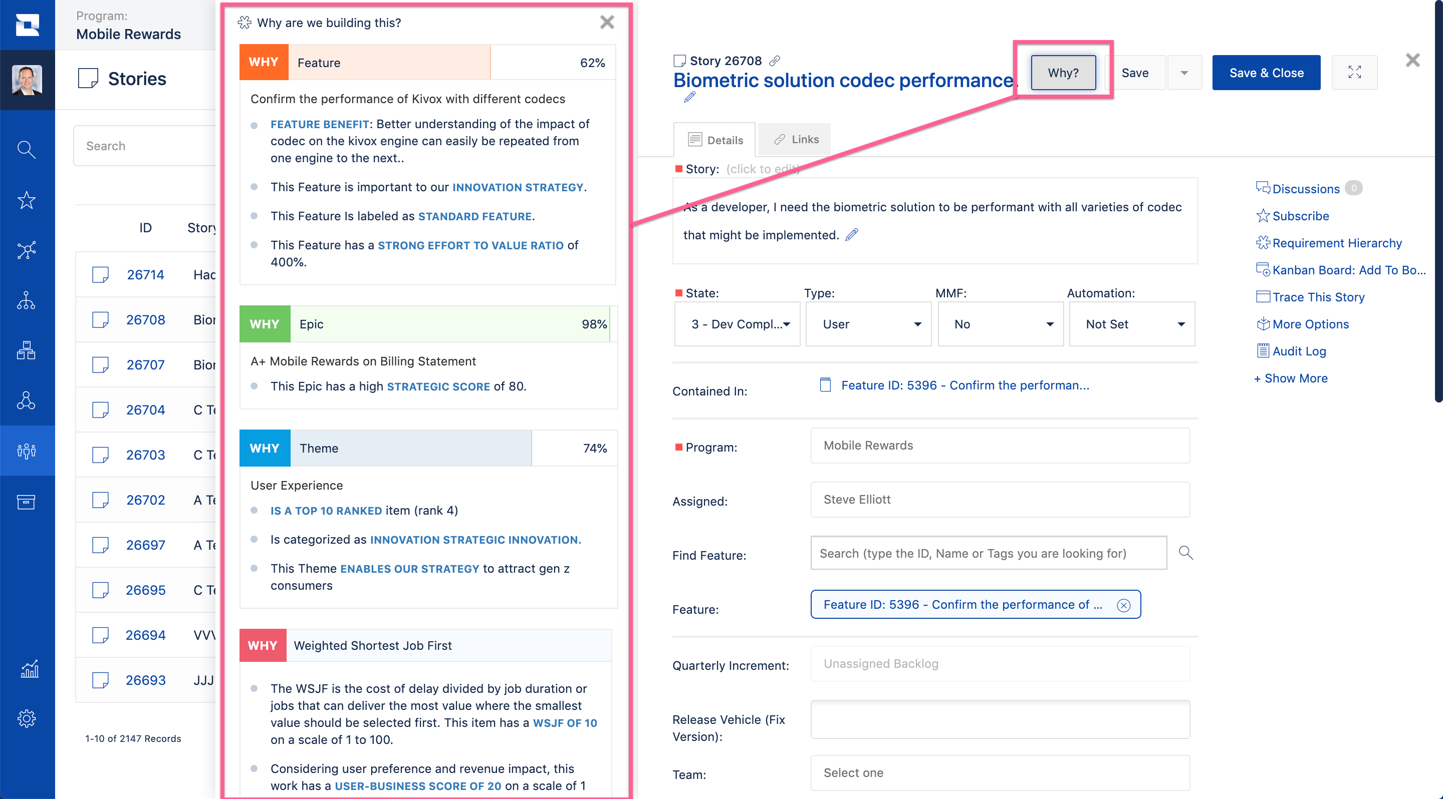Click the pencil icon after story description text
Image resolution: width=1443 pixels, height=799 pixels.
851,234
